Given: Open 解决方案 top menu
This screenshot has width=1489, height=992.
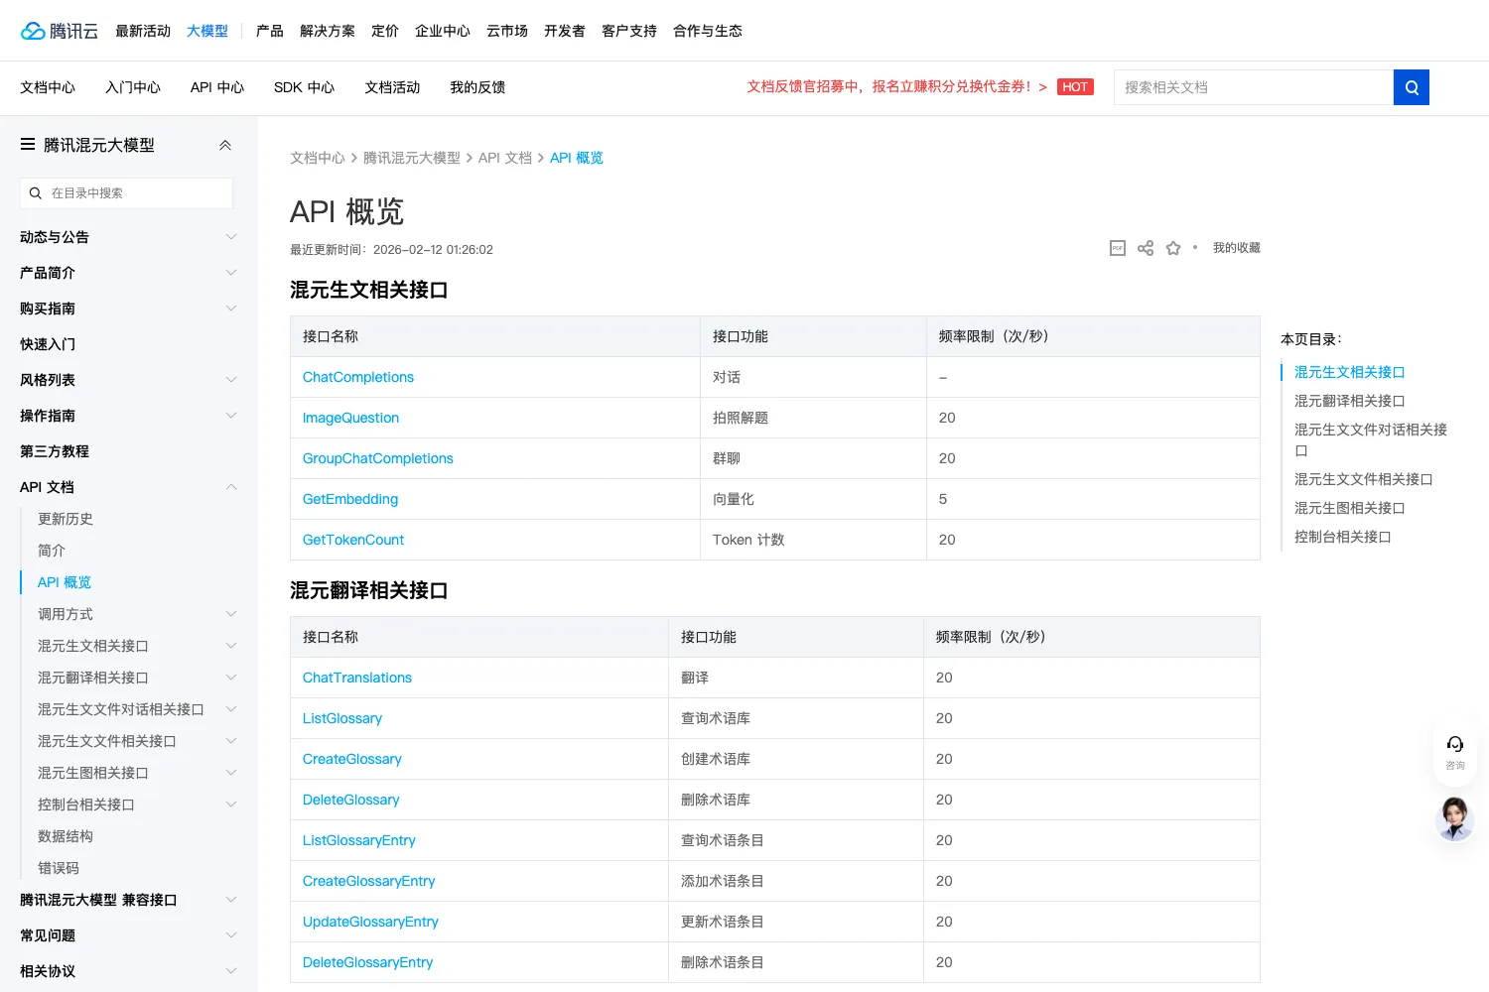Looking at the screenshot, I should click(328, 31).
